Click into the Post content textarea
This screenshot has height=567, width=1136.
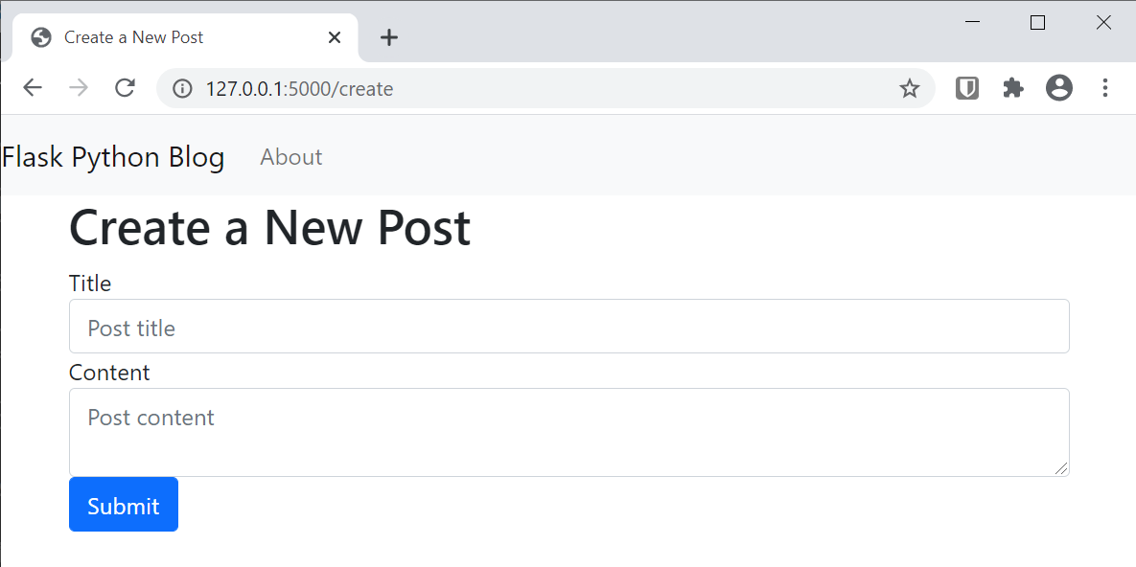[568, 432]
